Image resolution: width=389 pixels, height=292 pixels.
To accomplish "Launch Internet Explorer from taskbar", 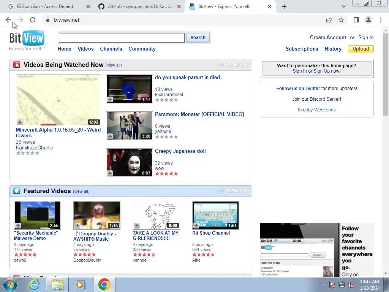I will (34, 284).
